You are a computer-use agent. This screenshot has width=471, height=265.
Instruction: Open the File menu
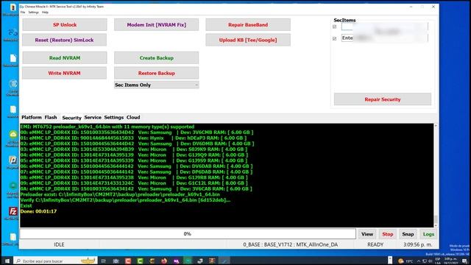[23, 13]
